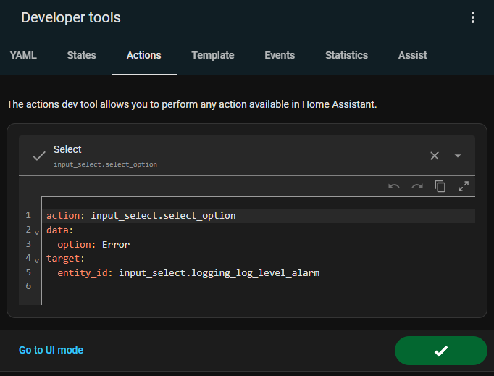The height and width of the screenshot is (376, 494).
Task: Open the Assist tab
Action: point(413,55)
